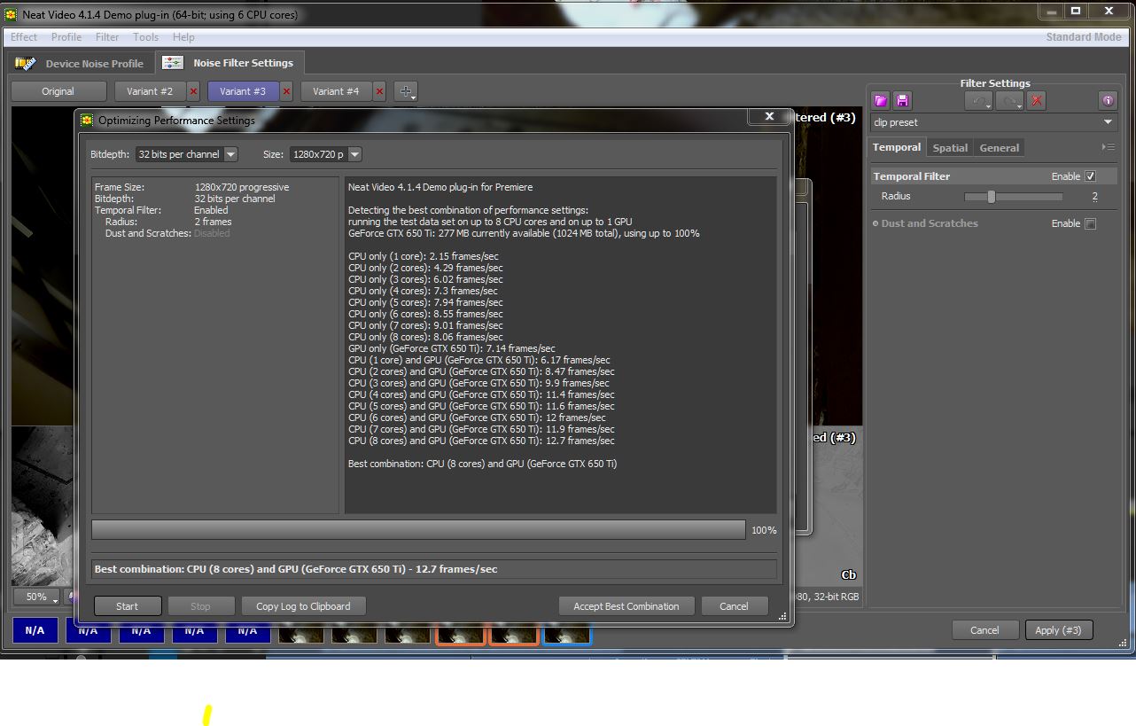Remove Variant #3 with its red X
The width and height of the screenshot is (1136, 726).
point(286,91)
